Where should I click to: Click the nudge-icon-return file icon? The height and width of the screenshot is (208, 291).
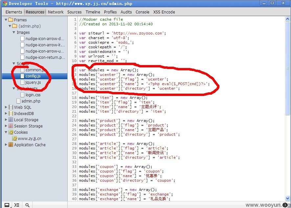point(22,58)
